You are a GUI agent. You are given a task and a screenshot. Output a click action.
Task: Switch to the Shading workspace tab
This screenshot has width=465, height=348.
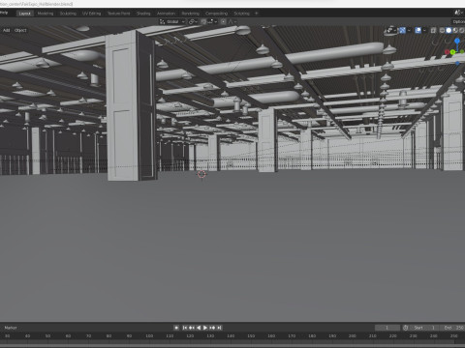click(143, 14)
